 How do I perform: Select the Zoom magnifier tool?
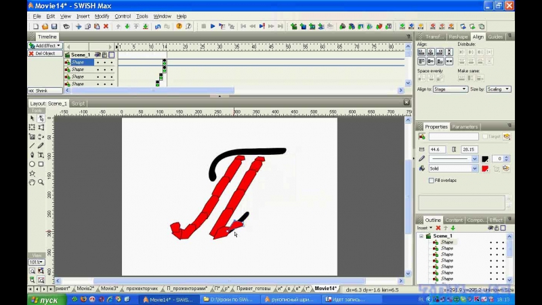[x=41, y=182]
